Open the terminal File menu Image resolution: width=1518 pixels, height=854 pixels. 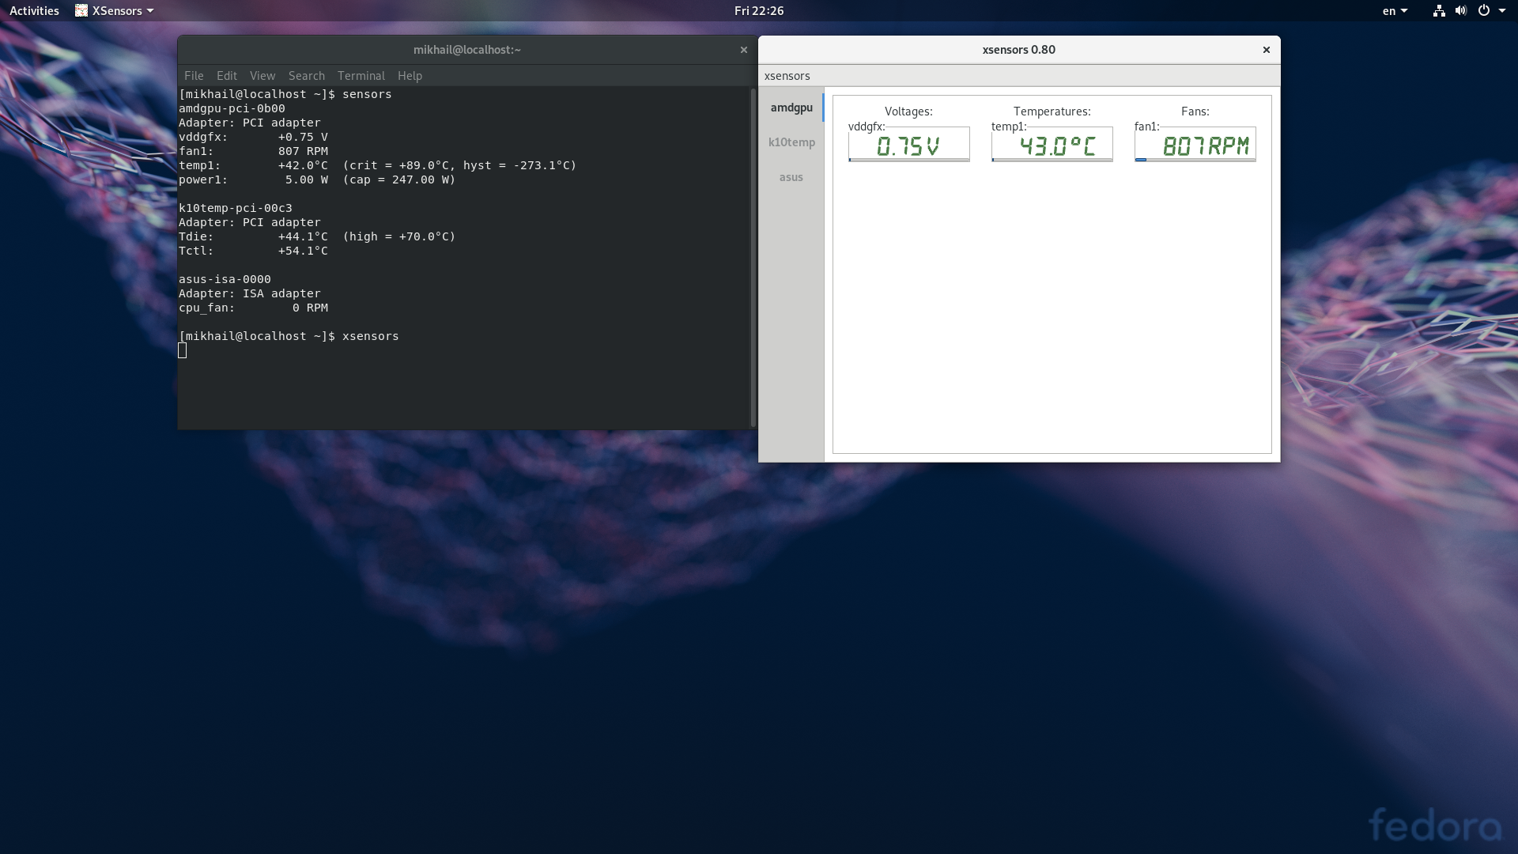tap(194, 76)
